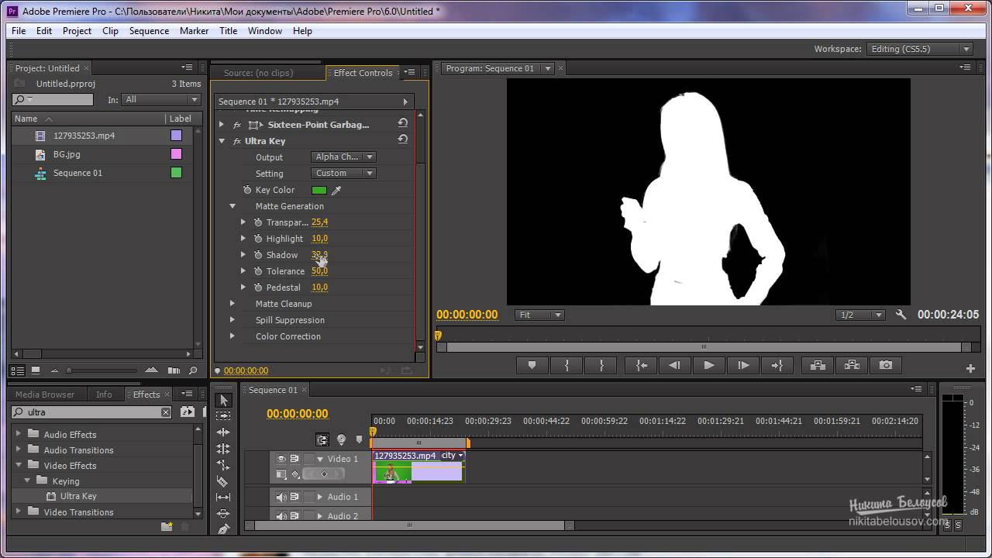This screenshot has height=558, width=992.
Task: Select the Rolling Edit tool
Action: (224, 449)
